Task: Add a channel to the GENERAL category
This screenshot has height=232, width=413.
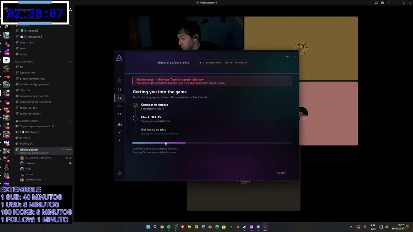Action: coord(70,25)
